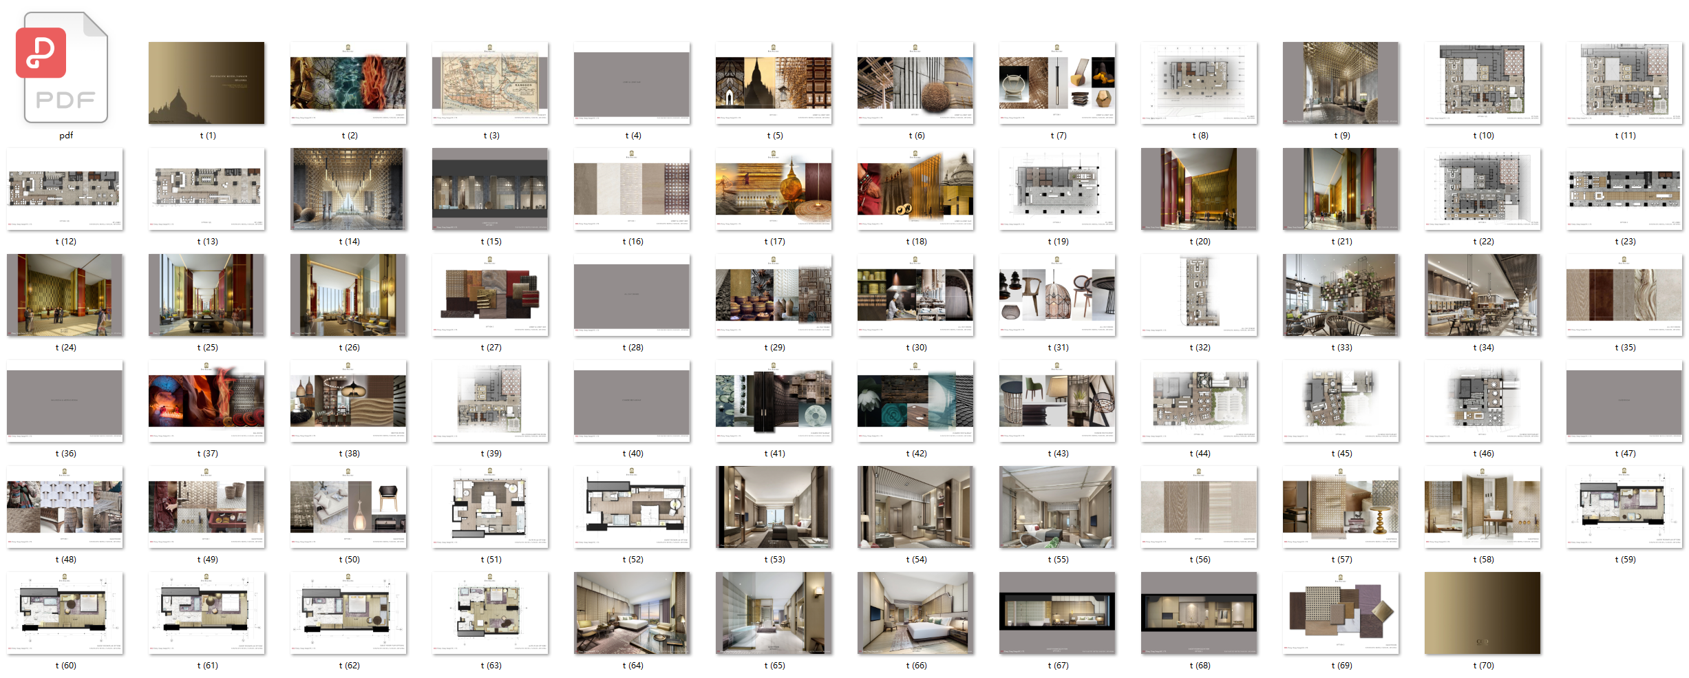The image size is (1689, 678).
Task: Open the restaurant rendering t (33)
Action: (1341, 295)
